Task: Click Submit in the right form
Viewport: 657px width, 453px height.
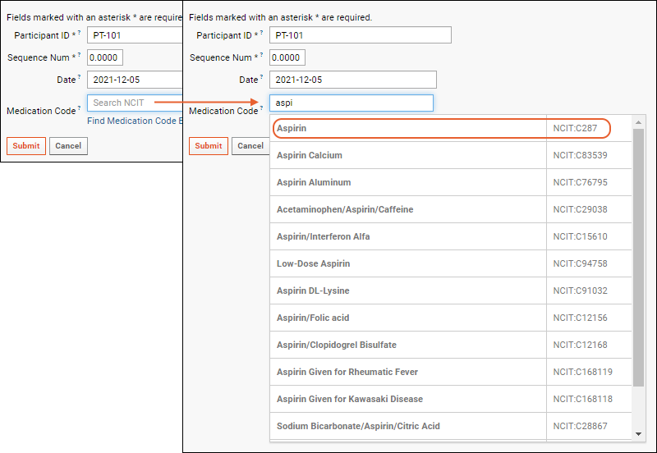Action: tap(209, 146)
